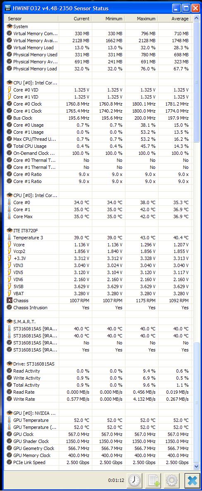
Task: Click the Current column header
Action: [75, 19]
